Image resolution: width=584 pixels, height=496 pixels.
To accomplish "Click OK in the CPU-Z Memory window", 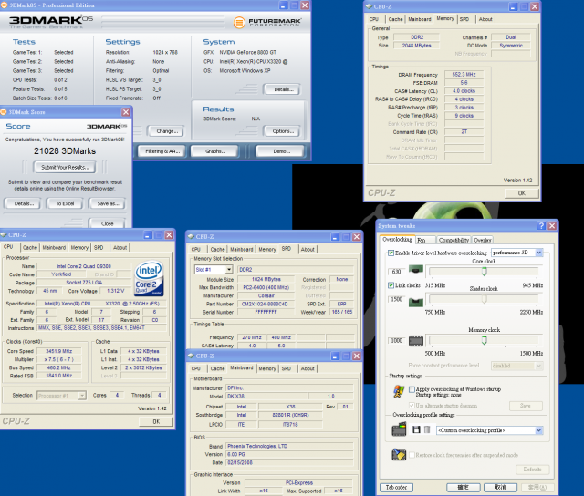I will (x=521, y=193).
